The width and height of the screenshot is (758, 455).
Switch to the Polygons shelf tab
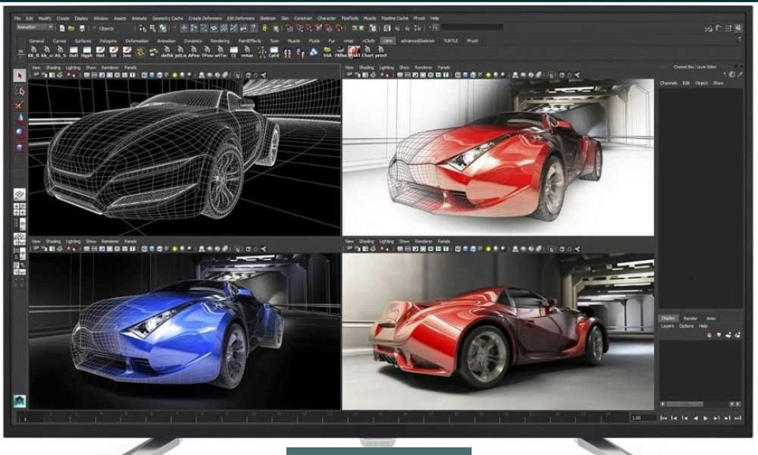click(x=108, y=41)
